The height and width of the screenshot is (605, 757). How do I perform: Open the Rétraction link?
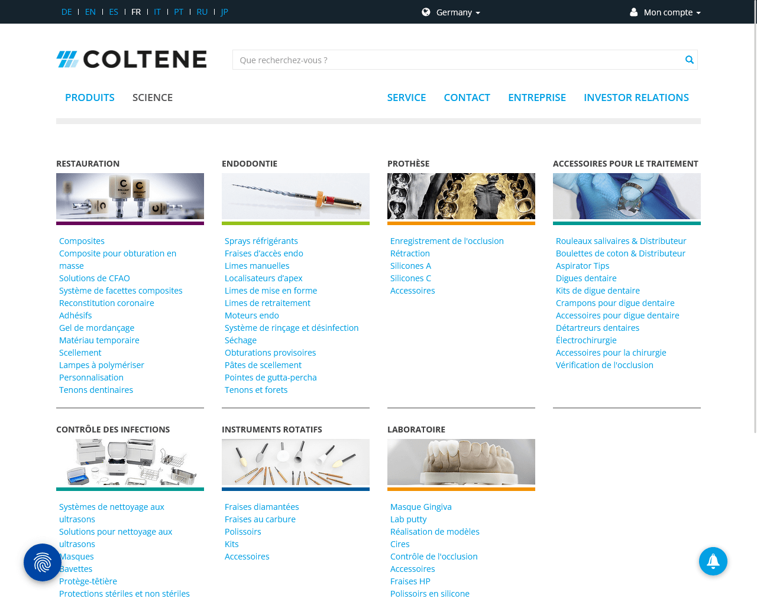point(410,253)
